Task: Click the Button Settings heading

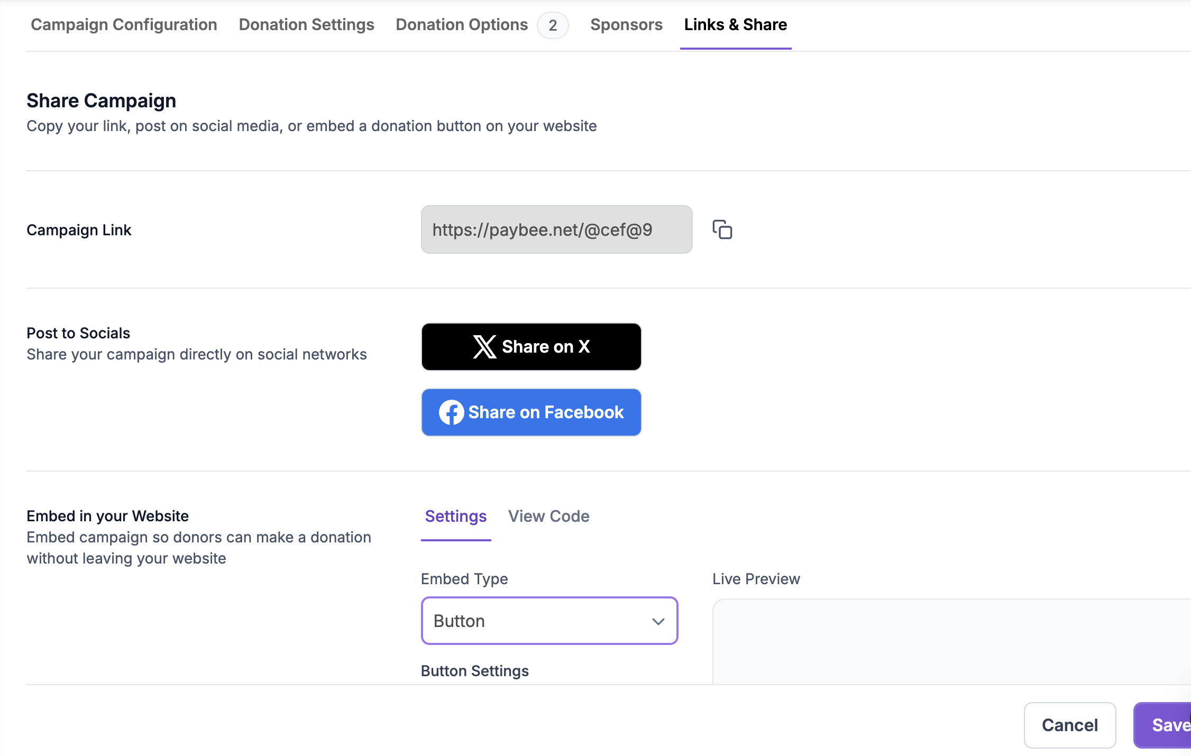Action: tap(474, 671)
